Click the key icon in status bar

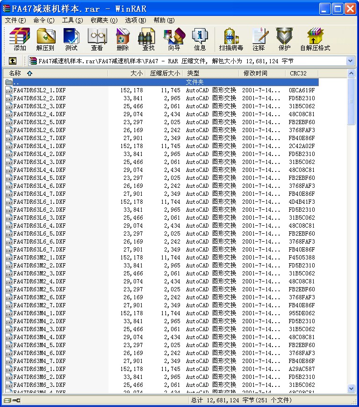16,400
